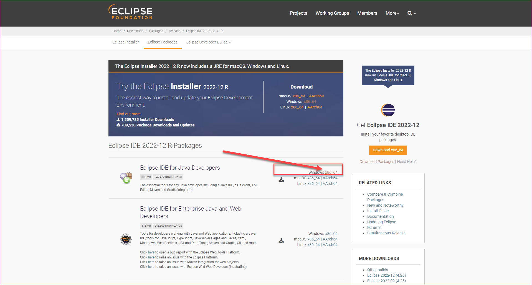Download Enterprise Java Linux x86_64 package

click(313, 245)
